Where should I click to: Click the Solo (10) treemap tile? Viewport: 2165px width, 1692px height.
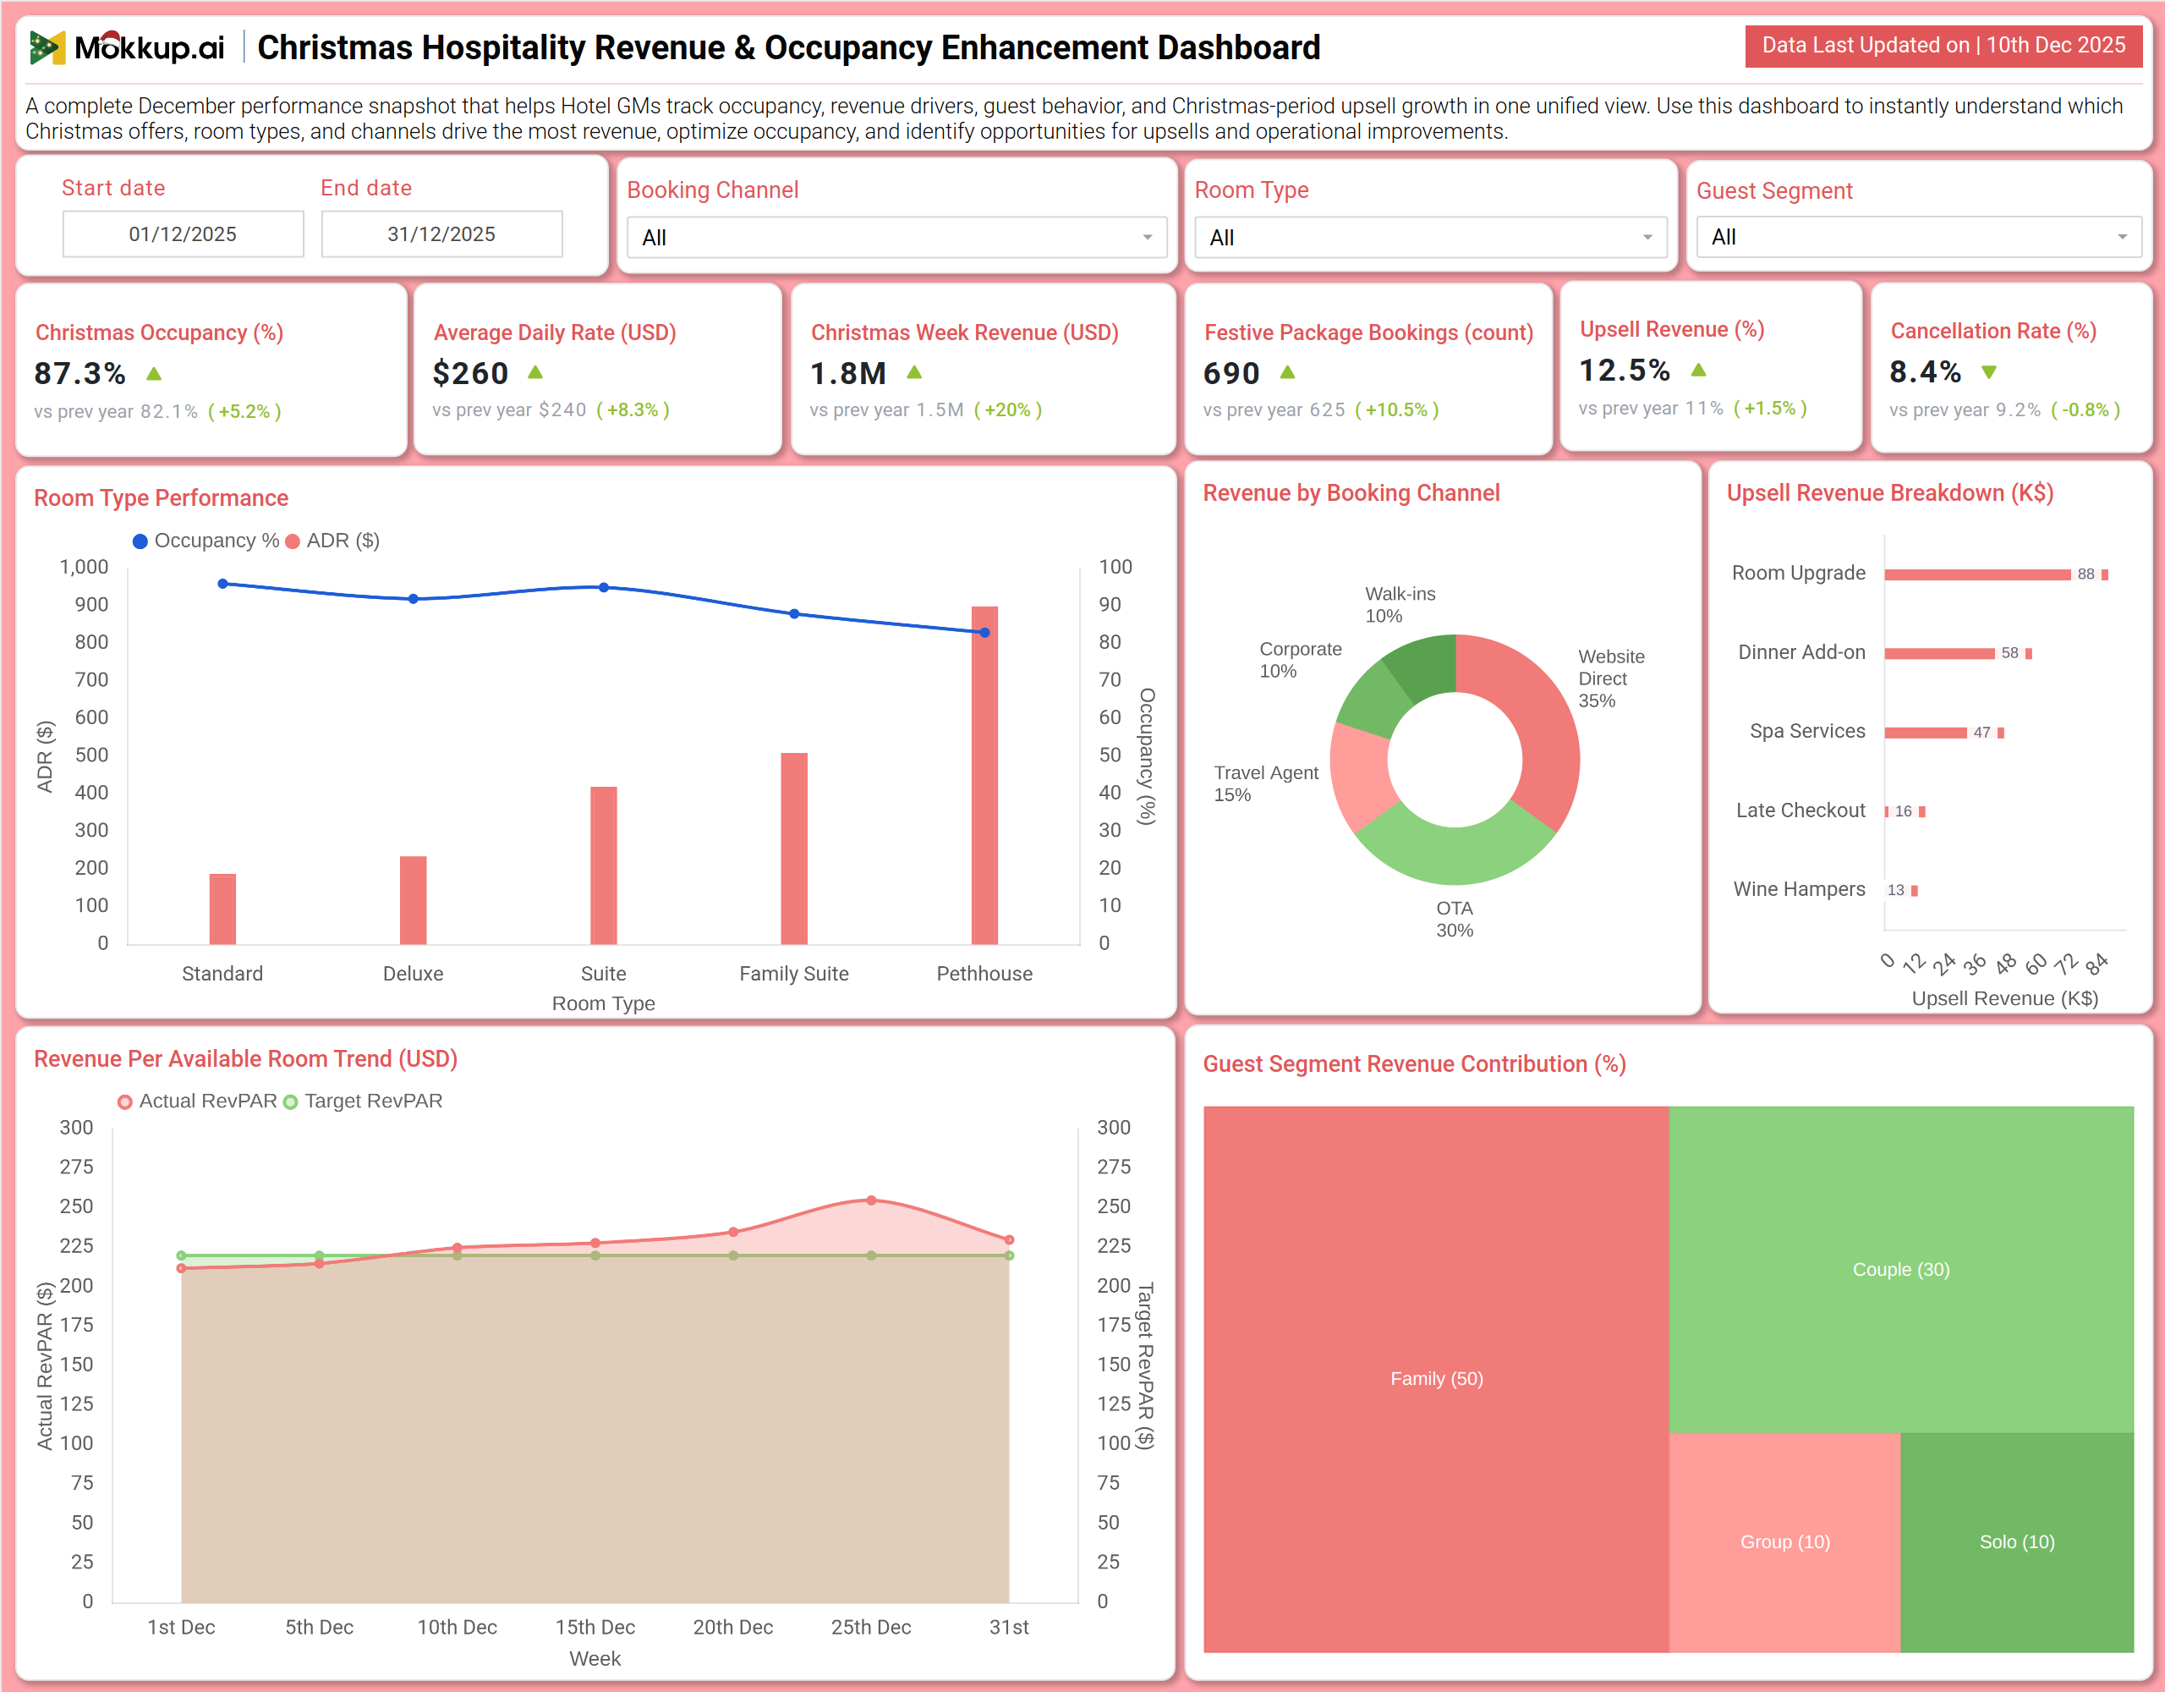tap(2017, 1542)
